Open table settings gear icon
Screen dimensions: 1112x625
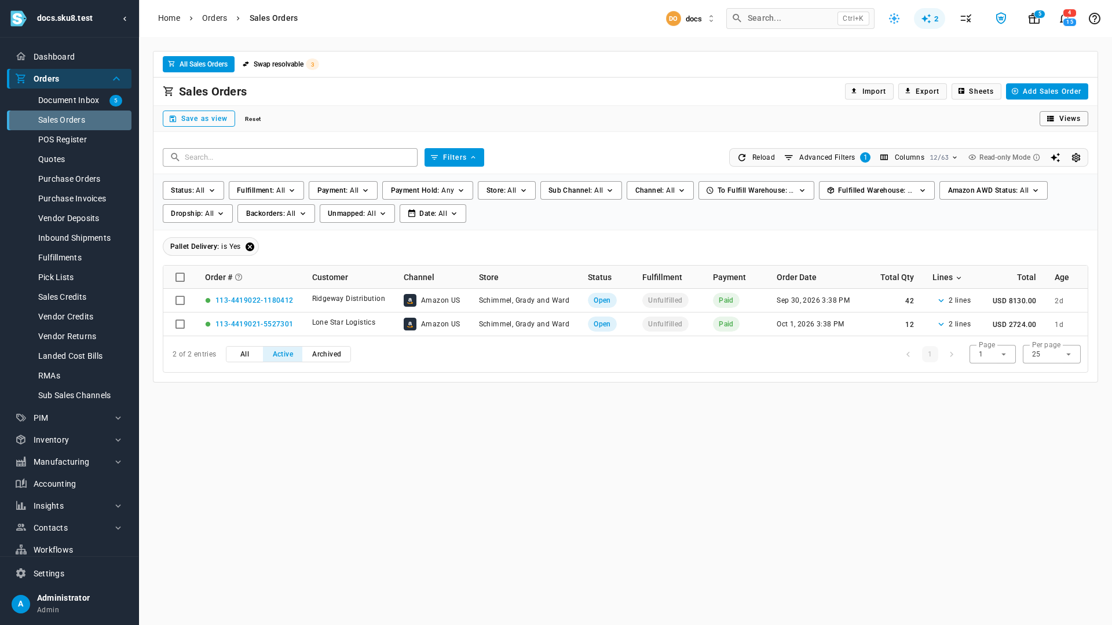click(x=1076, y=157)
